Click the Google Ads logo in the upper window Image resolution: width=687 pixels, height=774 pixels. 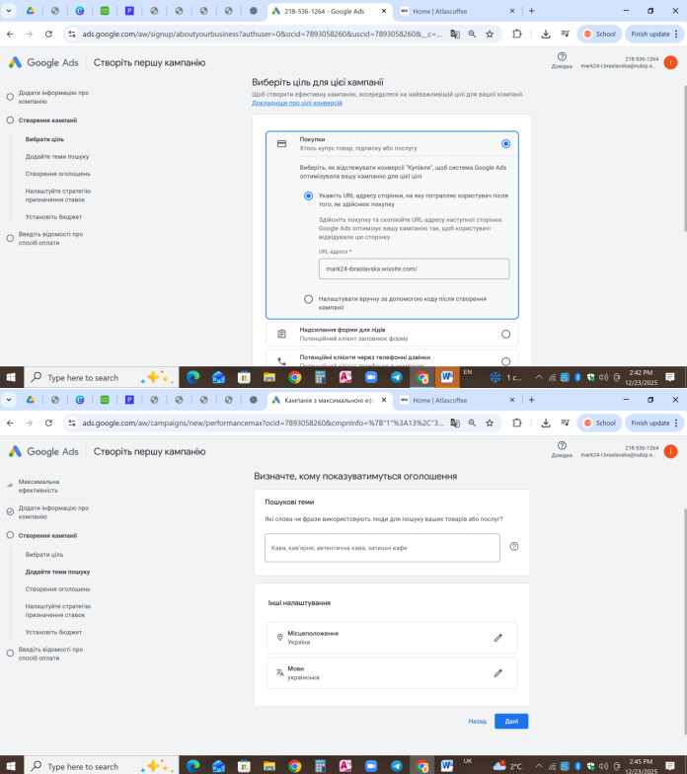[43, 63]
